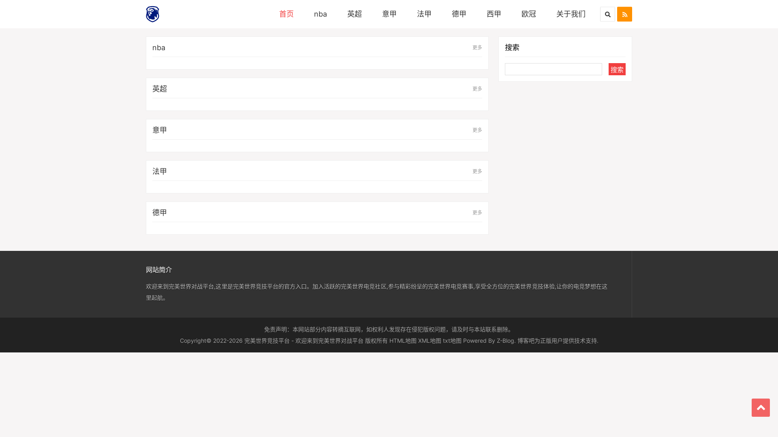This screenshot has width=778, height=437.
Task: Open the 德甲 section heading
Action: pyautogui.click(x=160, y=212)
